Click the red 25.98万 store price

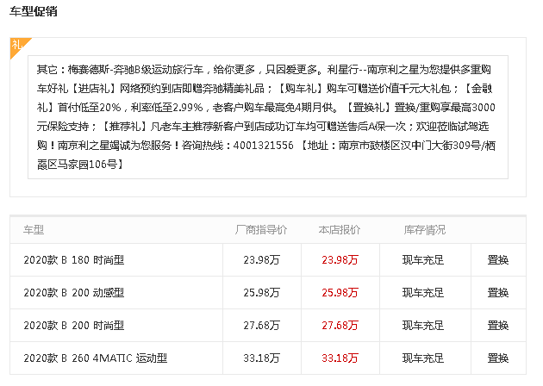[x=340, y=293]
